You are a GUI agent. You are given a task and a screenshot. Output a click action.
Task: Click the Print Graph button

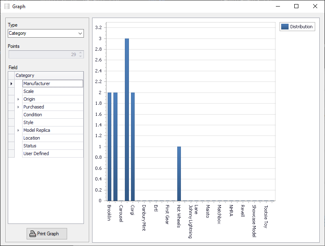click(x=47, y=234)
